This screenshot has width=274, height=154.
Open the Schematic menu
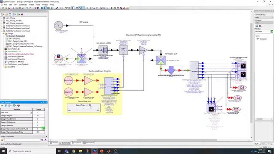pyautogui.click(x=23, y=5)
